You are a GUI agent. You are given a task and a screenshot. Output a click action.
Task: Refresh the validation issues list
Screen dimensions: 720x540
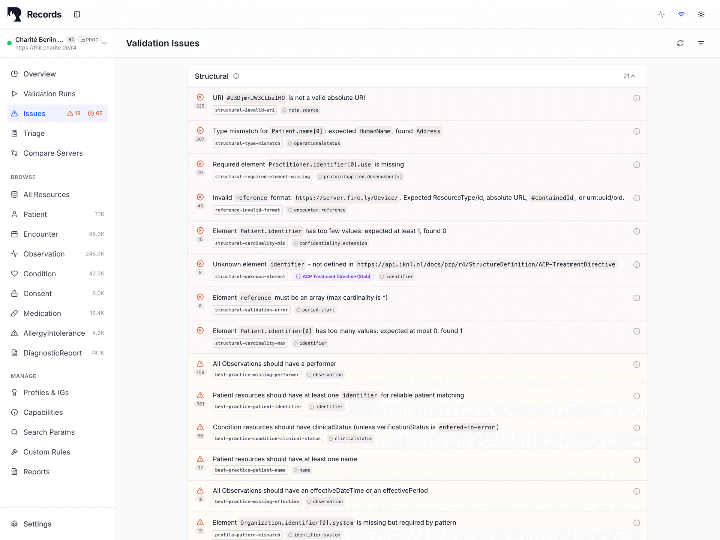pyautogui.click(x=680, y=43)
